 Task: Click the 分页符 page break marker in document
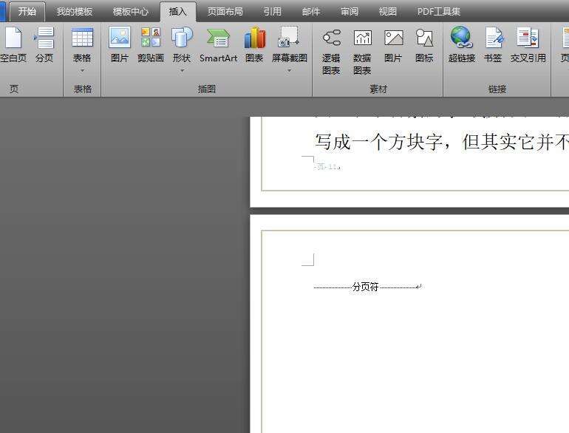366,287
